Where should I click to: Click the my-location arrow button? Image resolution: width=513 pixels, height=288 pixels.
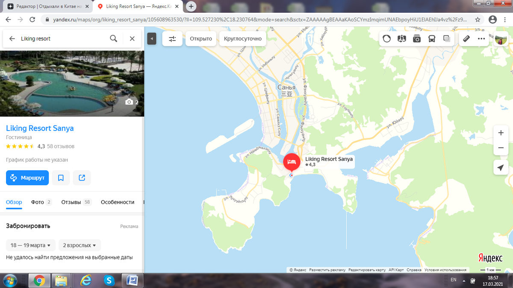[501, 168]
